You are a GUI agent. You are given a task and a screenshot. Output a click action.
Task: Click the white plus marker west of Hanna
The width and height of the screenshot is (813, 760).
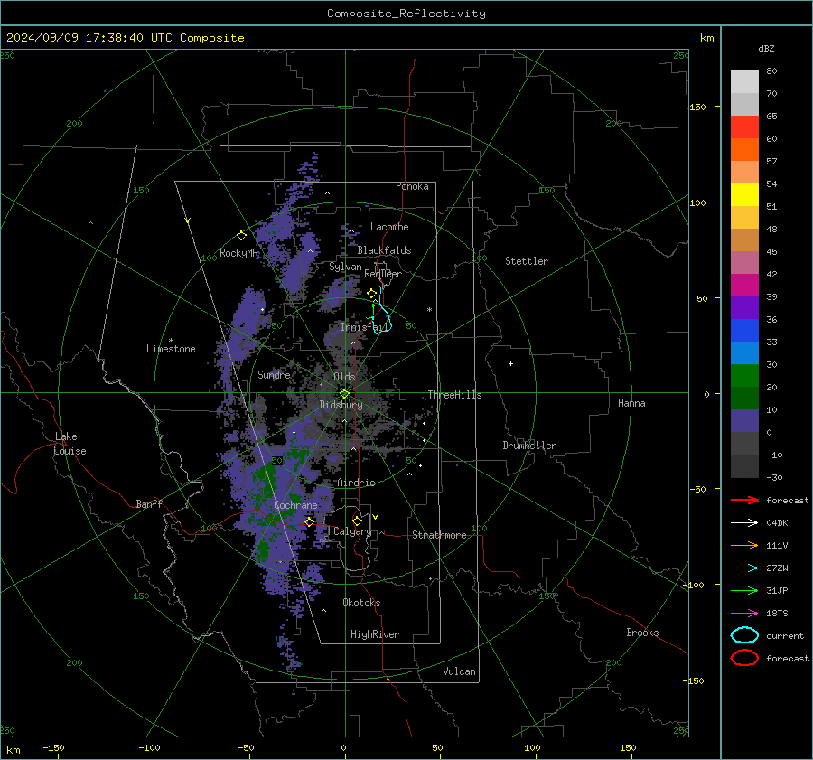click(x=510, y=363)
